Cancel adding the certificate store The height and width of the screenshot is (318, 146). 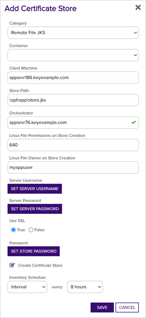(x=127, y=307)
